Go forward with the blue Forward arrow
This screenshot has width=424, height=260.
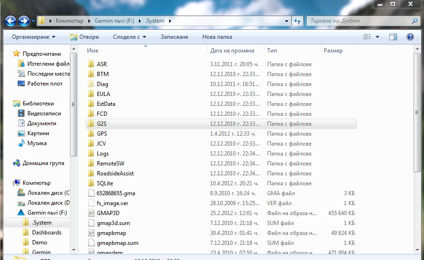coord(24,21)
